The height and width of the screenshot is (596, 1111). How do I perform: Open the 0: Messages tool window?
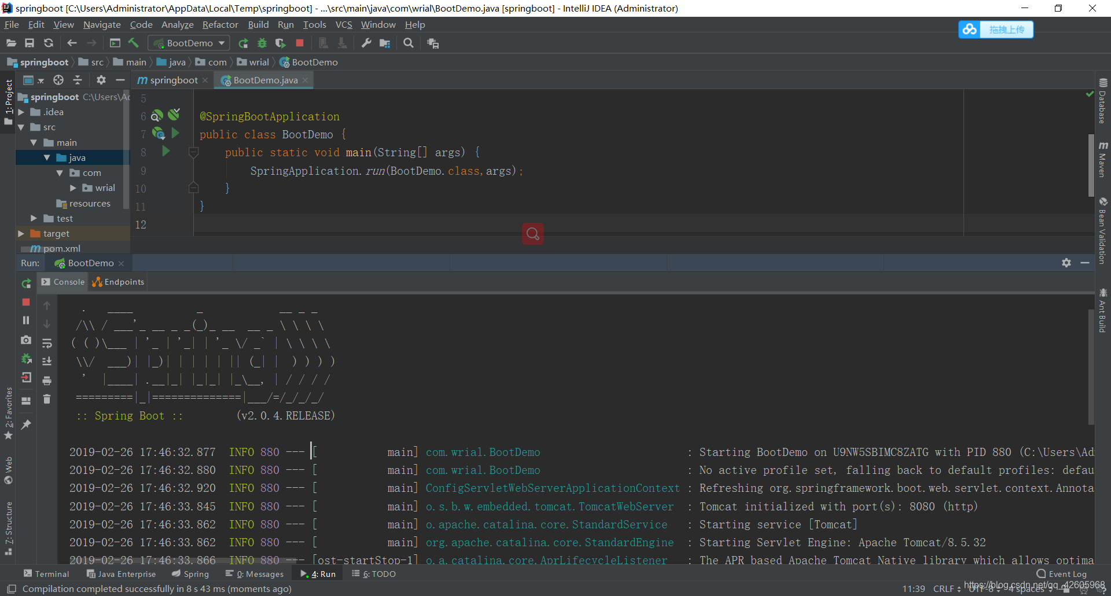[255, 574]
